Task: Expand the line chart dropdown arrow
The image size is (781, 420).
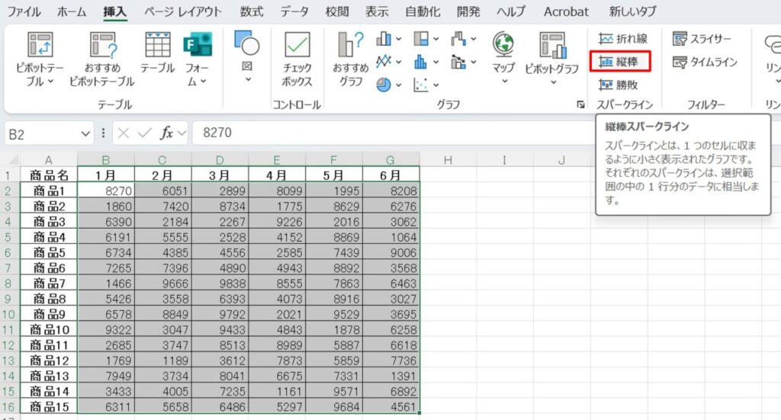Action: pos(398,63)
